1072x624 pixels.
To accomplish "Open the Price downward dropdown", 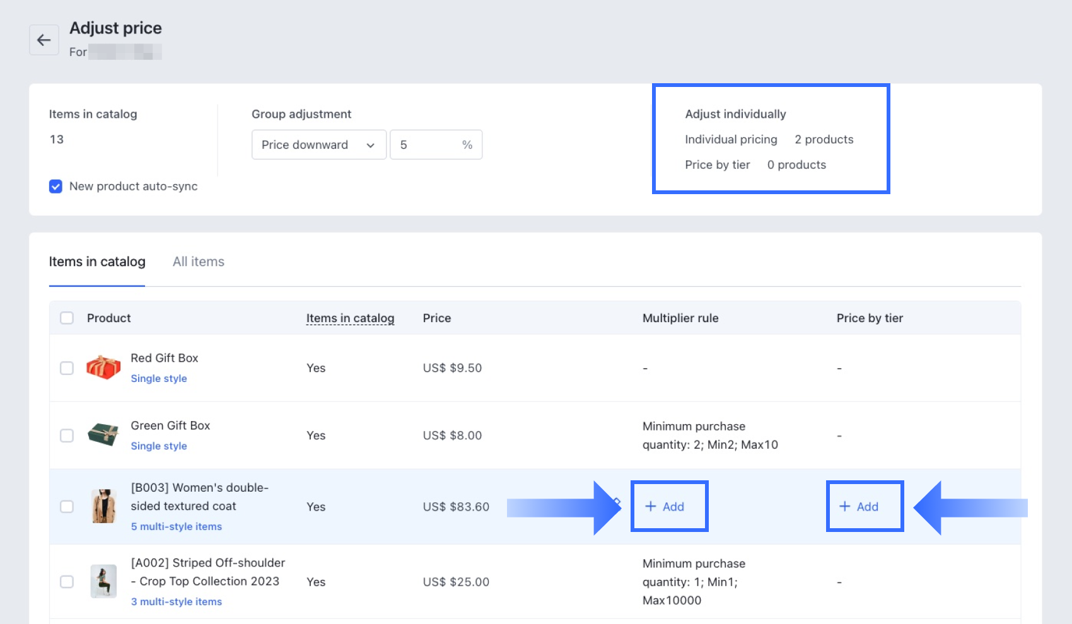I will 318,145.
